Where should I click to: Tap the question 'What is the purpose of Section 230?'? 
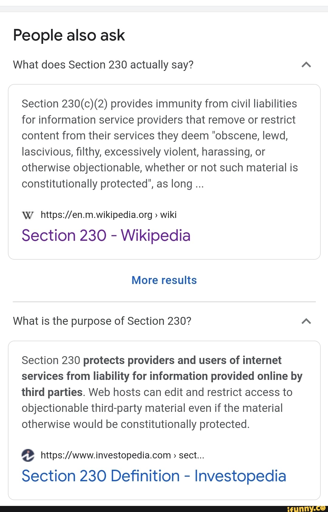pos(102,321)
